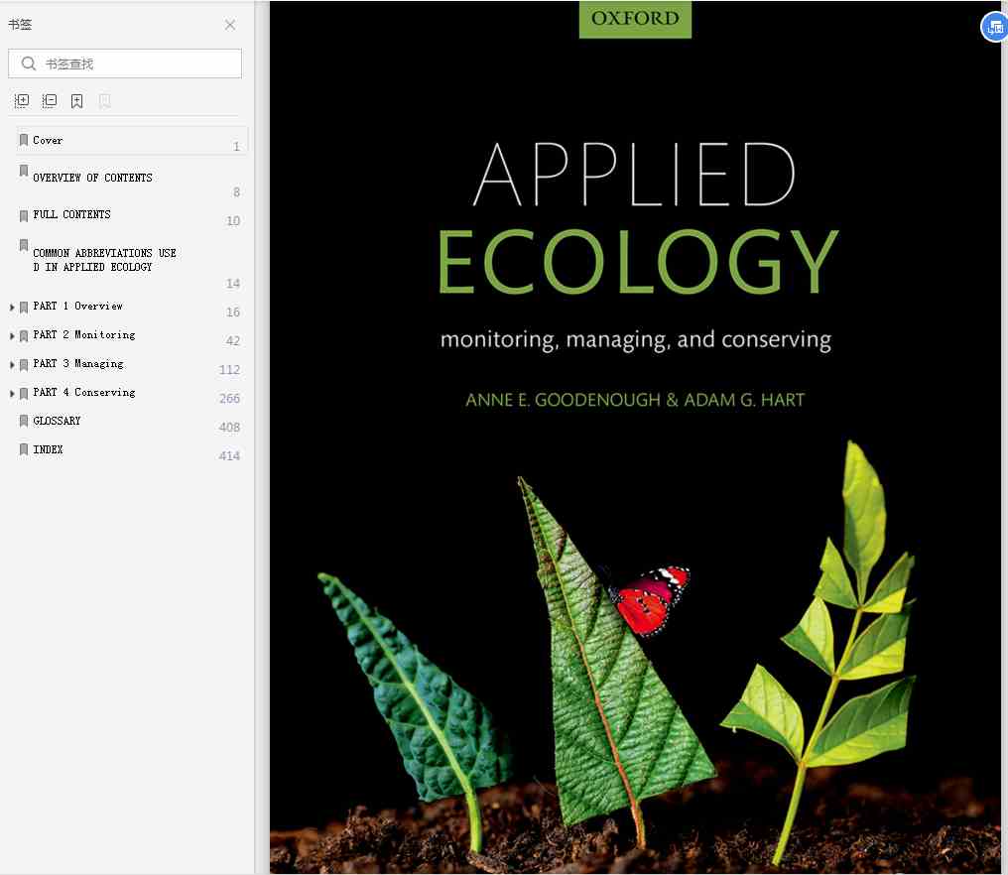Click the bookmark icon beside OVERVIEW OF CONTENTS

pos(24,171)
